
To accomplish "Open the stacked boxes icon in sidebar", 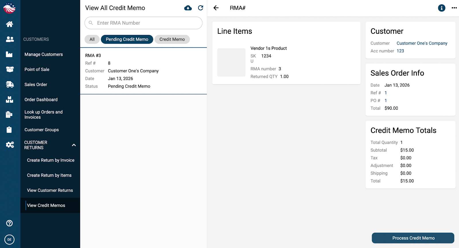I will point(9,99).
